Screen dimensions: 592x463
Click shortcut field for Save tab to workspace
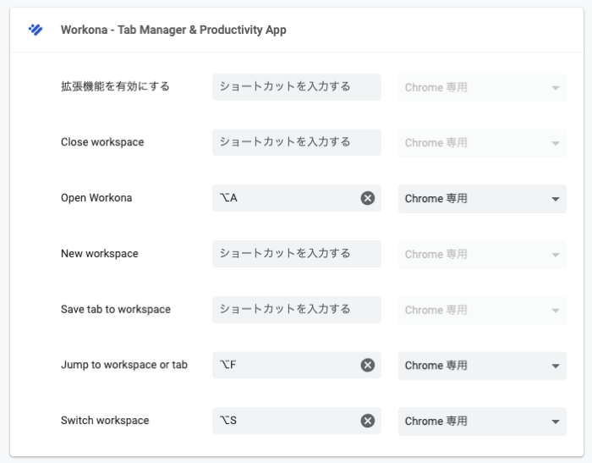click(x=296, y=310)
